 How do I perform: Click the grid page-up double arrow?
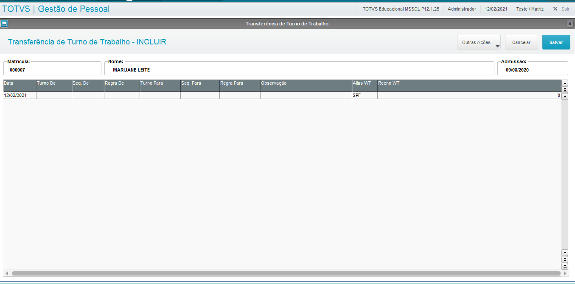coord(565,90)
